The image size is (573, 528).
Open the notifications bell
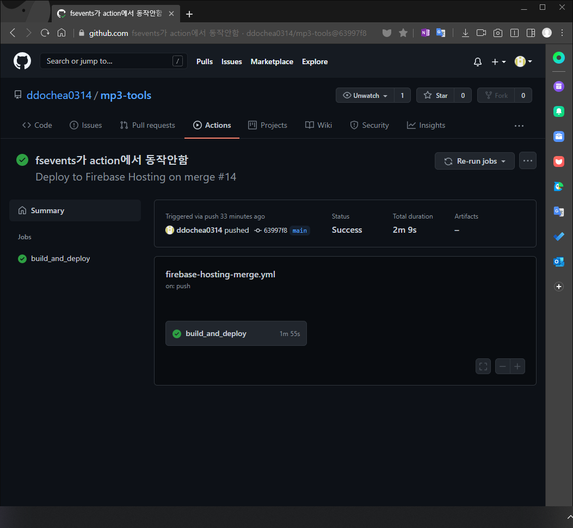click(x=477, y=61)
